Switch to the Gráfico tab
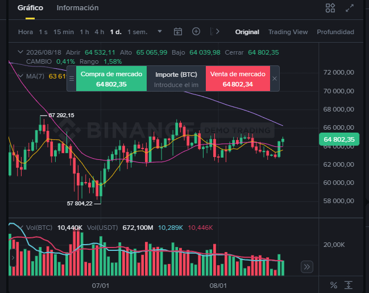 (30, 8)
